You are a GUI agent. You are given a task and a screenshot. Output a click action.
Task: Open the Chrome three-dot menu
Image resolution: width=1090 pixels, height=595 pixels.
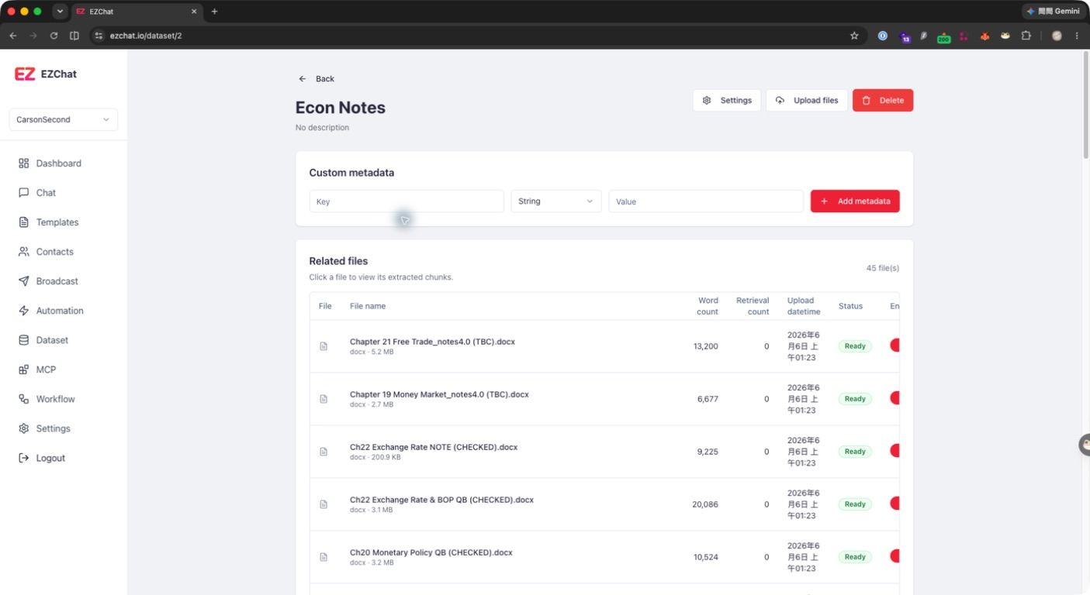click(1077, 36)
